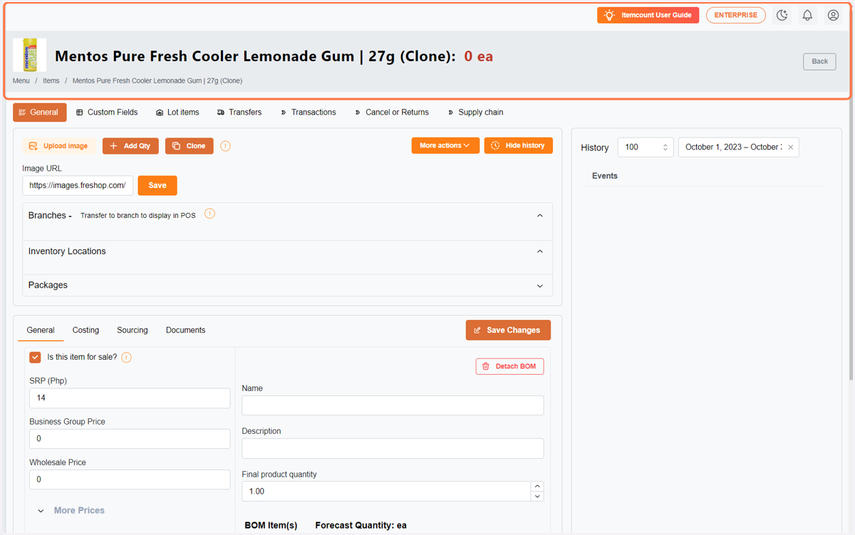The image size is (855, 535).
Task: Clear the History date range
Action: pos(790,147)
